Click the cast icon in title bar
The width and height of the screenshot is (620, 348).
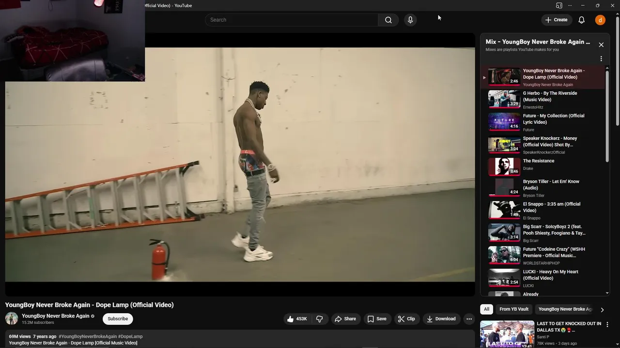[x=559, y=5]
